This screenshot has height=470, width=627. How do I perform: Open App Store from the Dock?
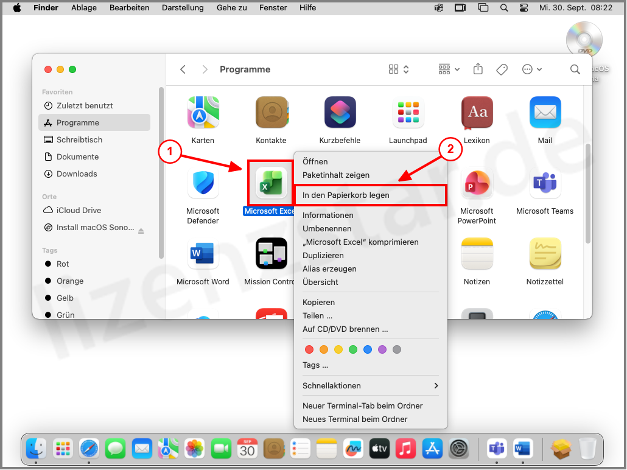click(x=432, y=449)
